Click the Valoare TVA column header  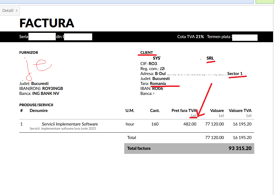[x=240, y=111]
